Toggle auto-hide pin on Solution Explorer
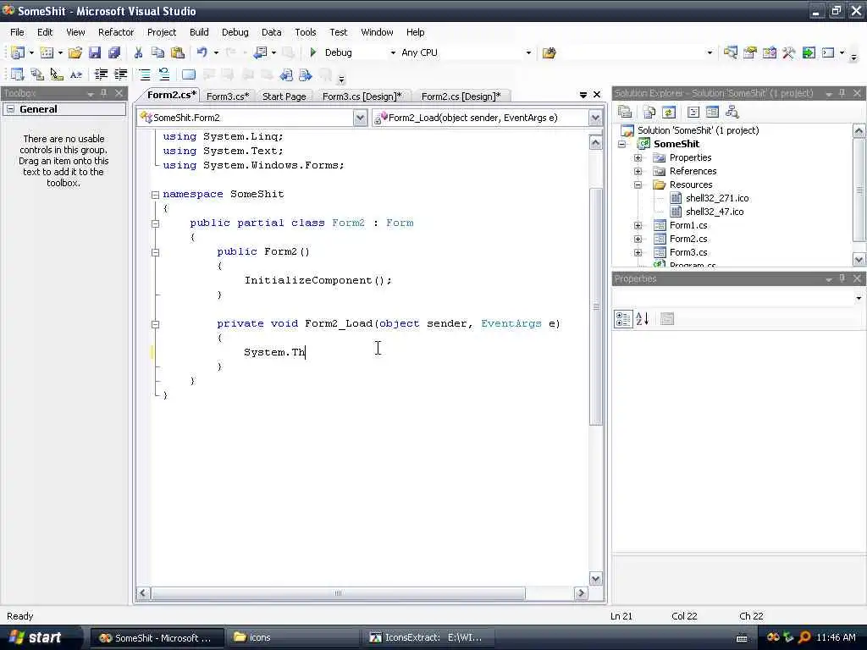This screenshot has width=867, height=650. [x=842, y=93]
